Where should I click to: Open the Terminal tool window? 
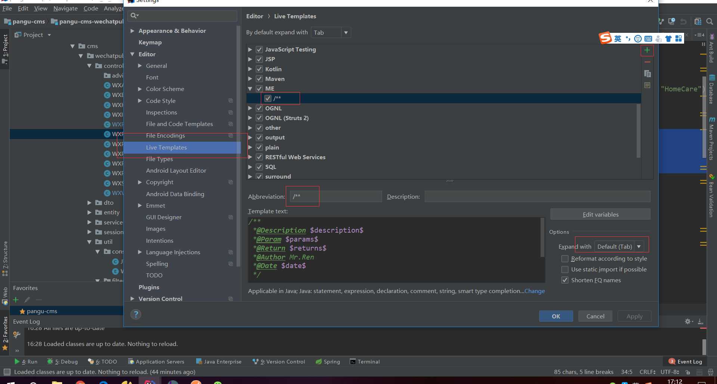365,362
